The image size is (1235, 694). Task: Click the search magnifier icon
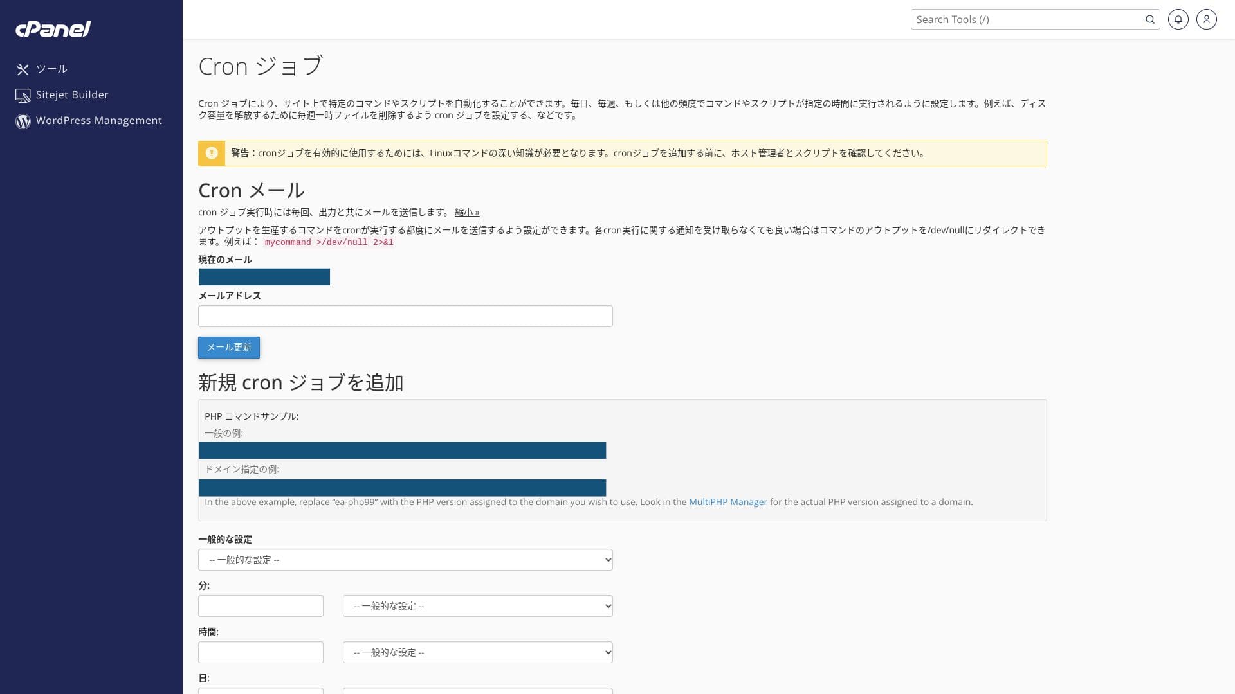[1149, 19]
